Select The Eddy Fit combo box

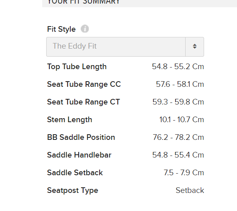pyautogui.click(x=125, y=47)
